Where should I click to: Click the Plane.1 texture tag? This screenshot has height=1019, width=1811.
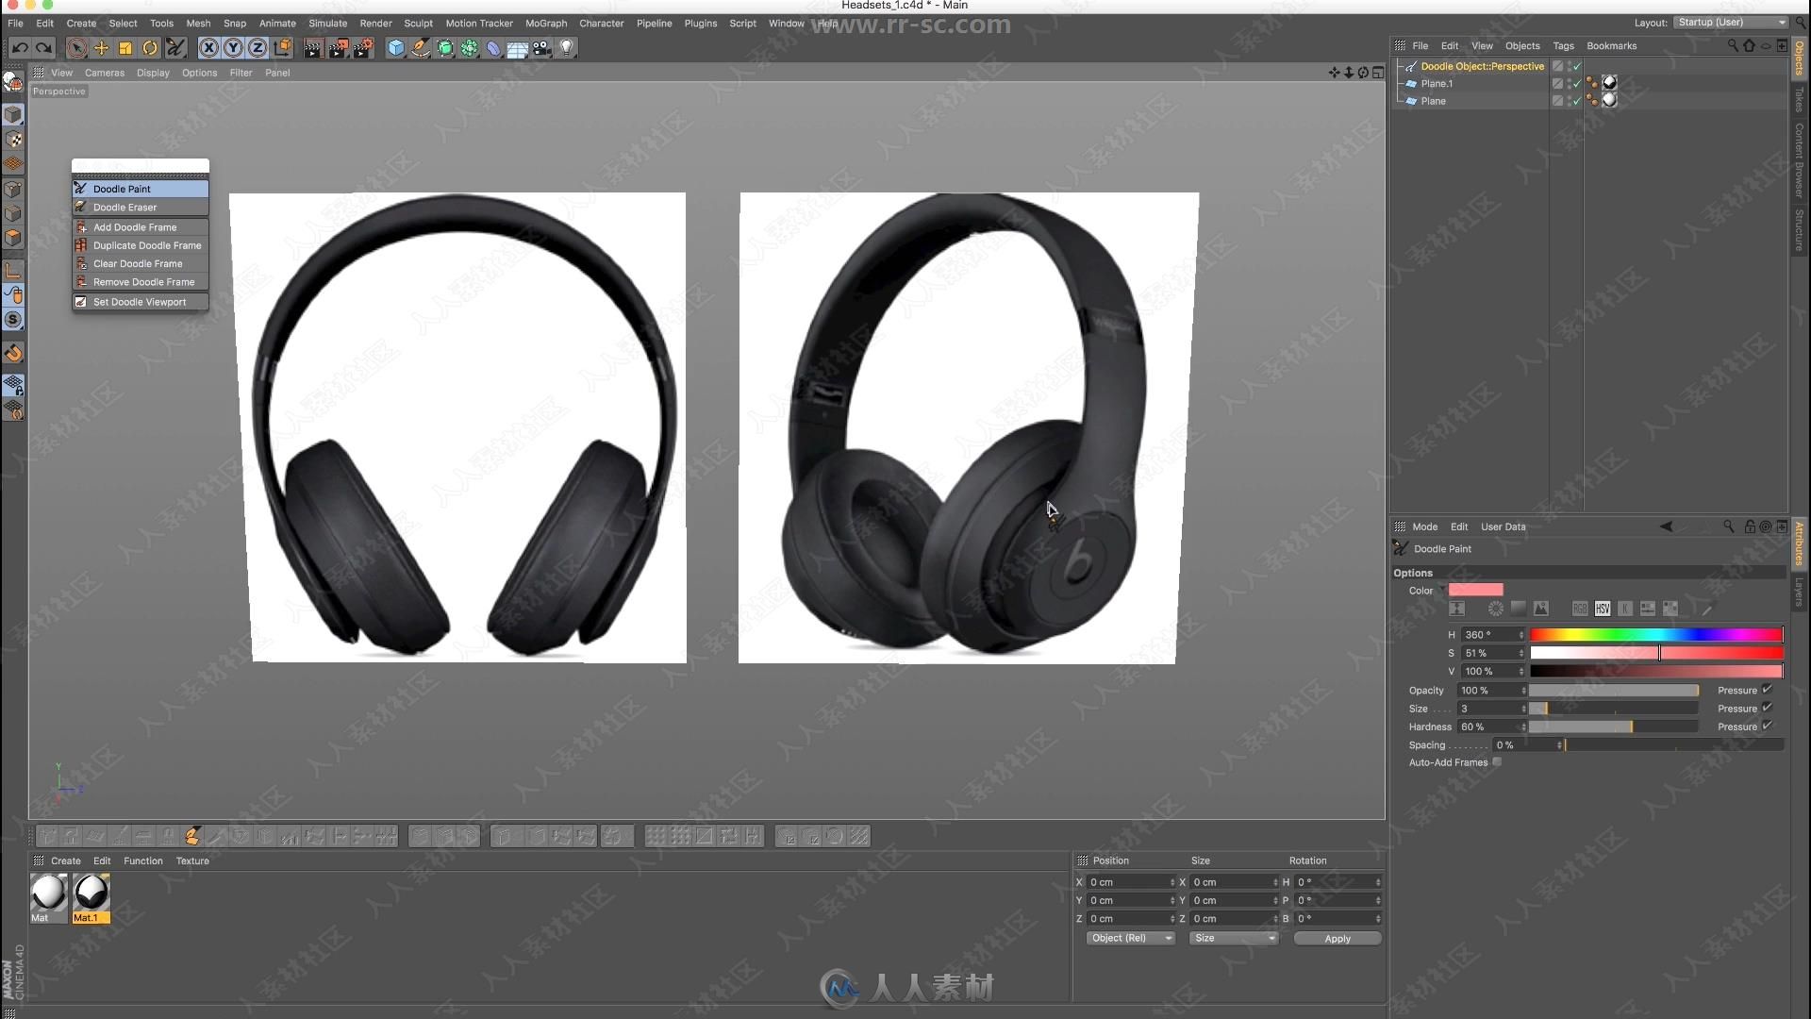coord(1609,83)
